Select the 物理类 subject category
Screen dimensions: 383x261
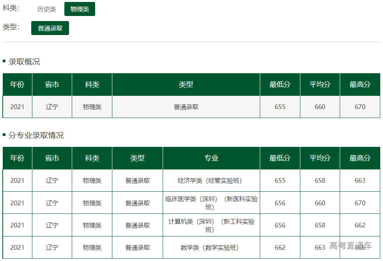click(x=80, y=9)
